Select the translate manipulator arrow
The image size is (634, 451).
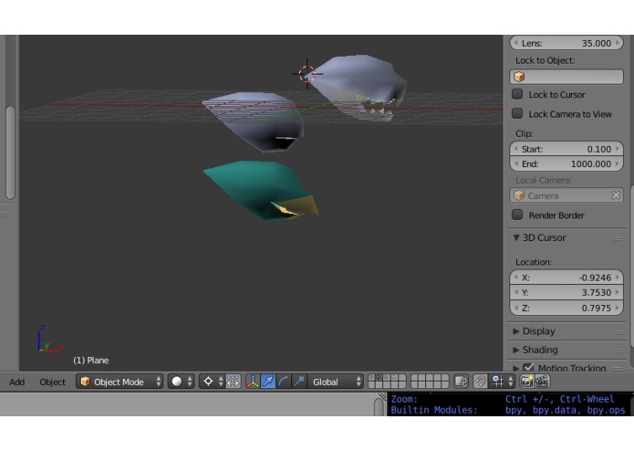pyautogui.click(x=268, y=382)
